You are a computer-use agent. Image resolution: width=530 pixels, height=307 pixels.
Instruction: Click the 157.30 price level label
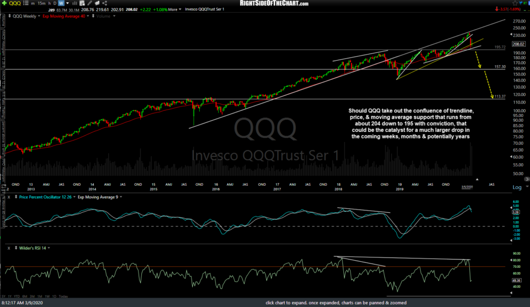(500, 67)
